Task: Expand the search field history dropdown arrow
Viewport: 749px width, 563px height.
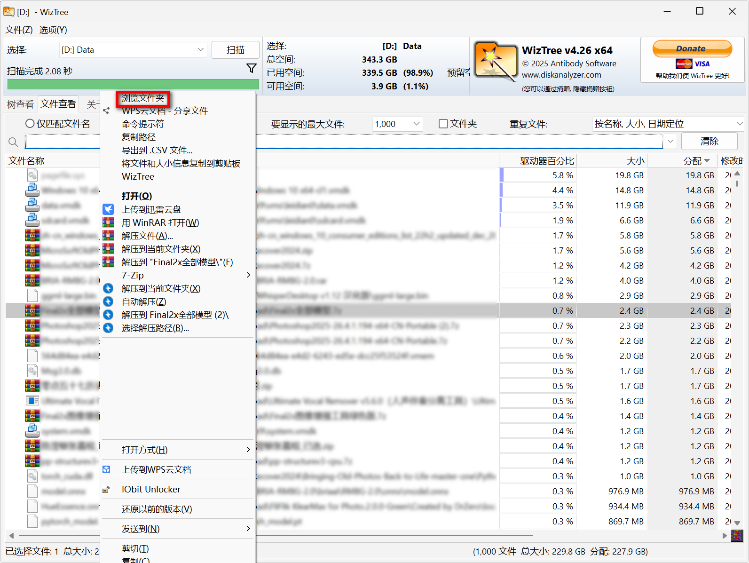Action: (x=670, y=141)
